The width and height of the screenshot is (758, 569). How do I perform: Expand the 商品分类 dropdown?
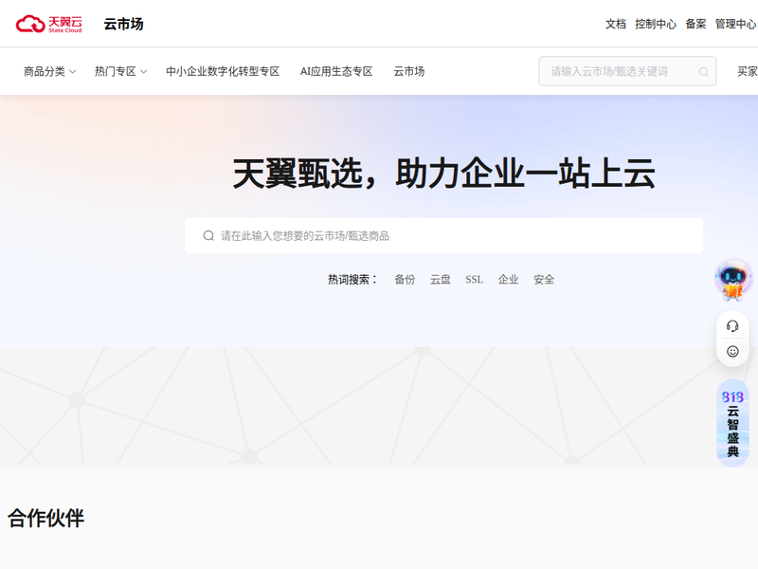point(50,72)
